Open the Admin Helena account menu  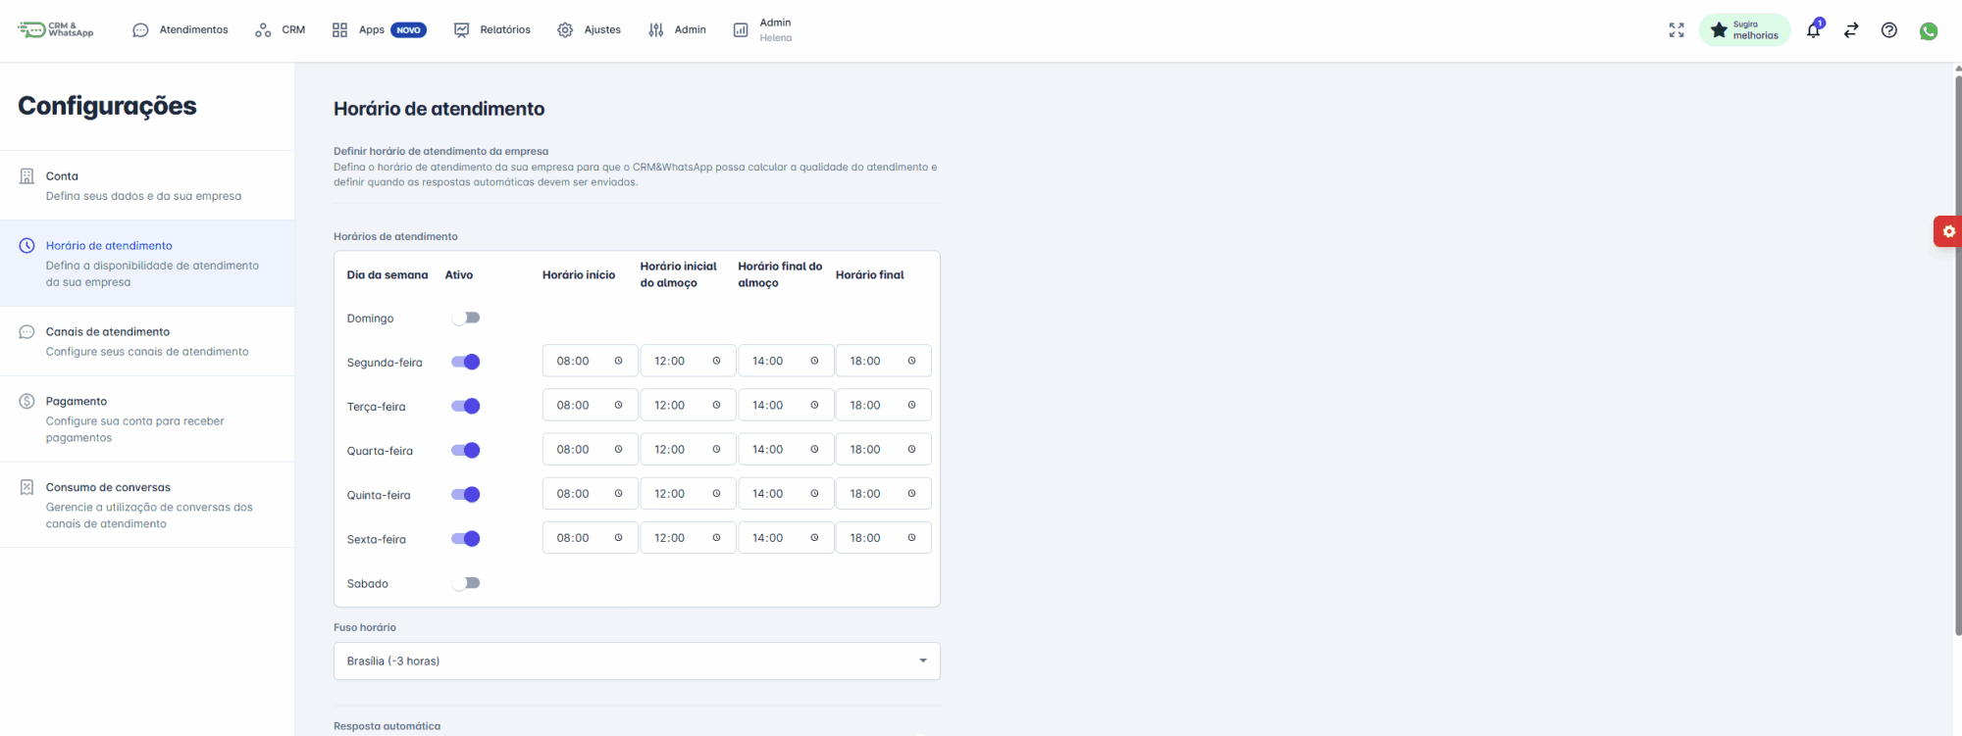(763, 30)
